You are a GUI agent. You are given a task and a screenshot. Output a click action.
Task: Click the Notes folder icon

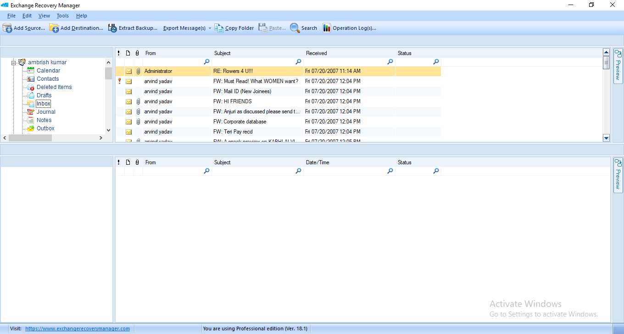coord(31,120)
